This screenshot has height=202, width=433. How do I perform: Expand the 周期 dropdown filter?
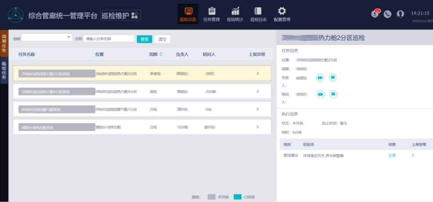tap(69, 38)
